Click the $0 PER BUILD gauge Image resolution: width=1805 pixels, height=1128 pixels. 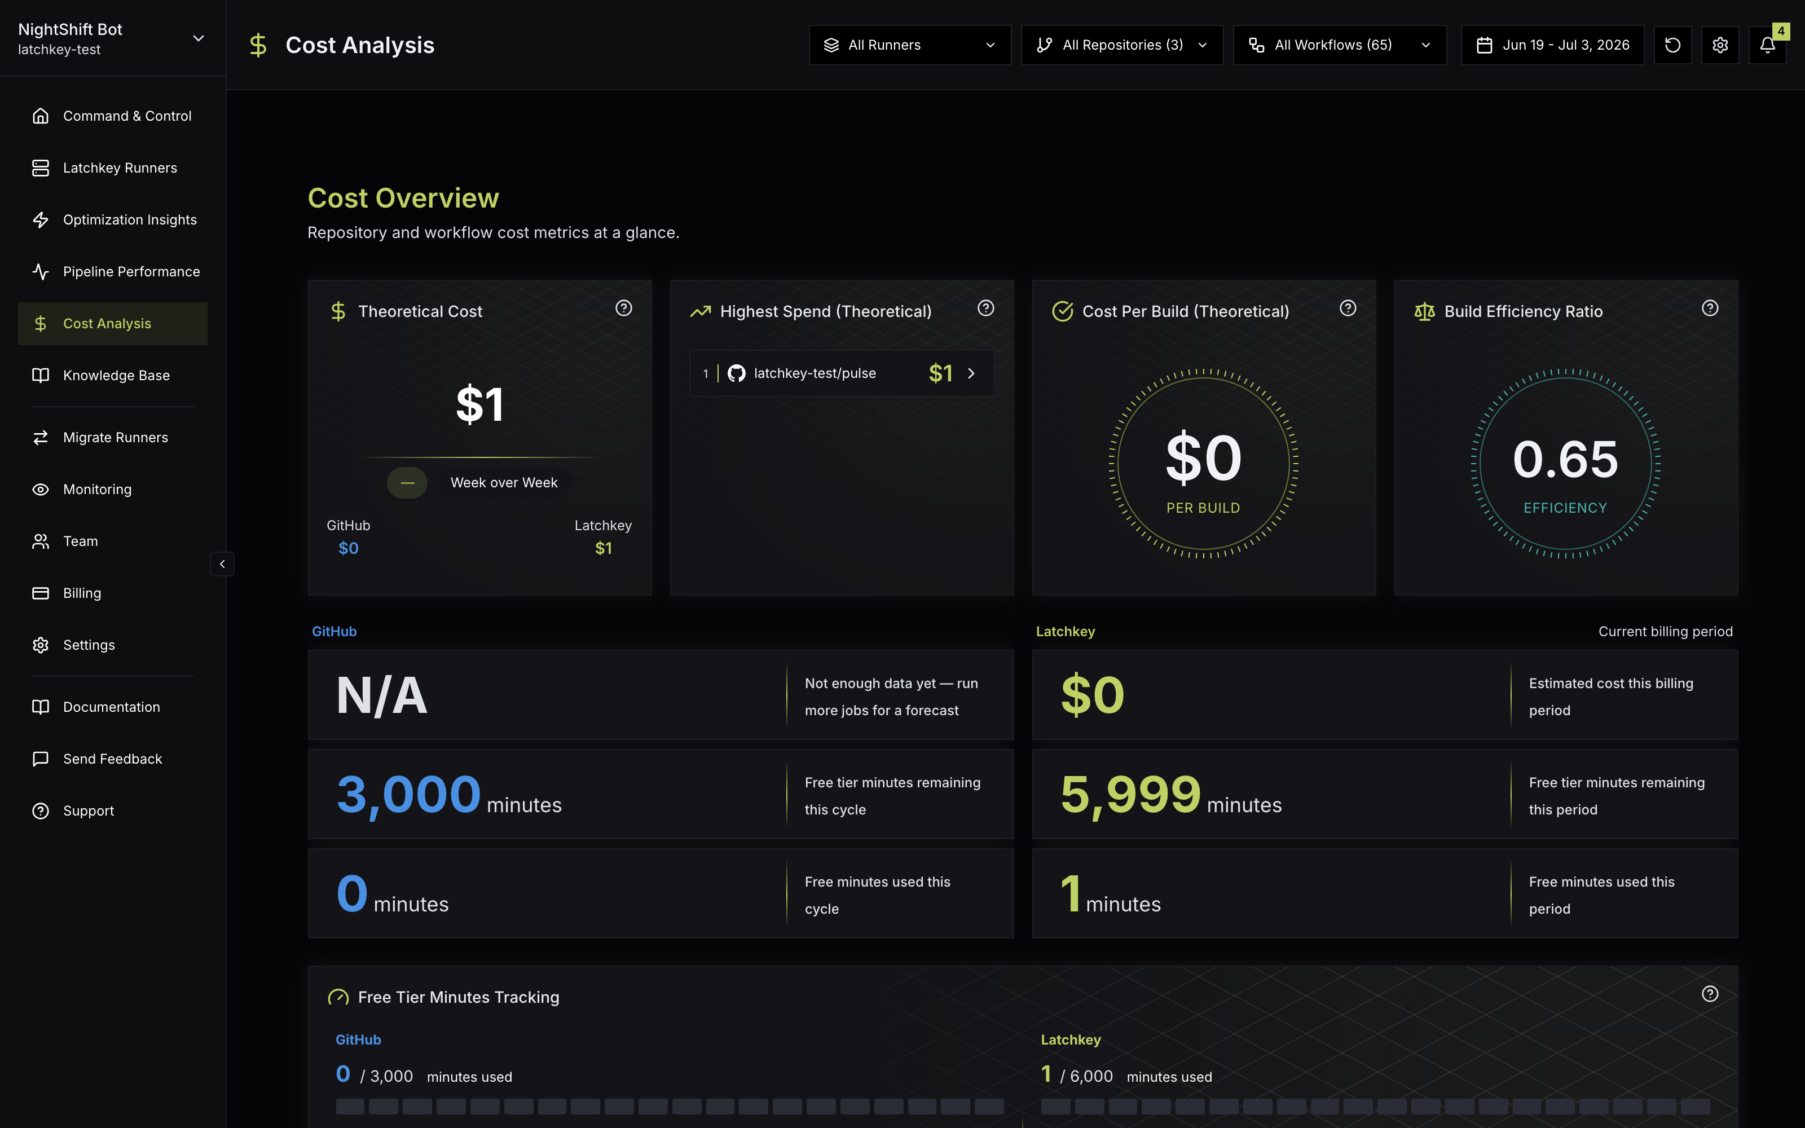click(1204, 464)
